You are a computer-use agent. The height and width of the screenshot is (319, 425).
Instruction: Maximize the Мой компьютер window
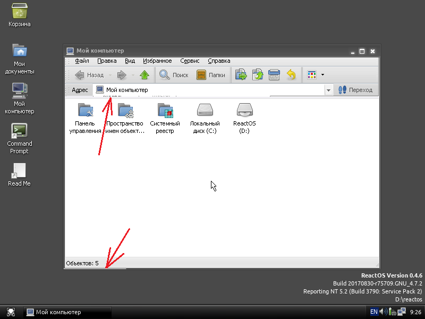[362, 51]
